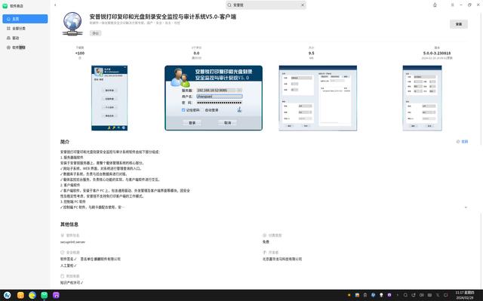Click the <100 downloads count

tap(80, 53)
